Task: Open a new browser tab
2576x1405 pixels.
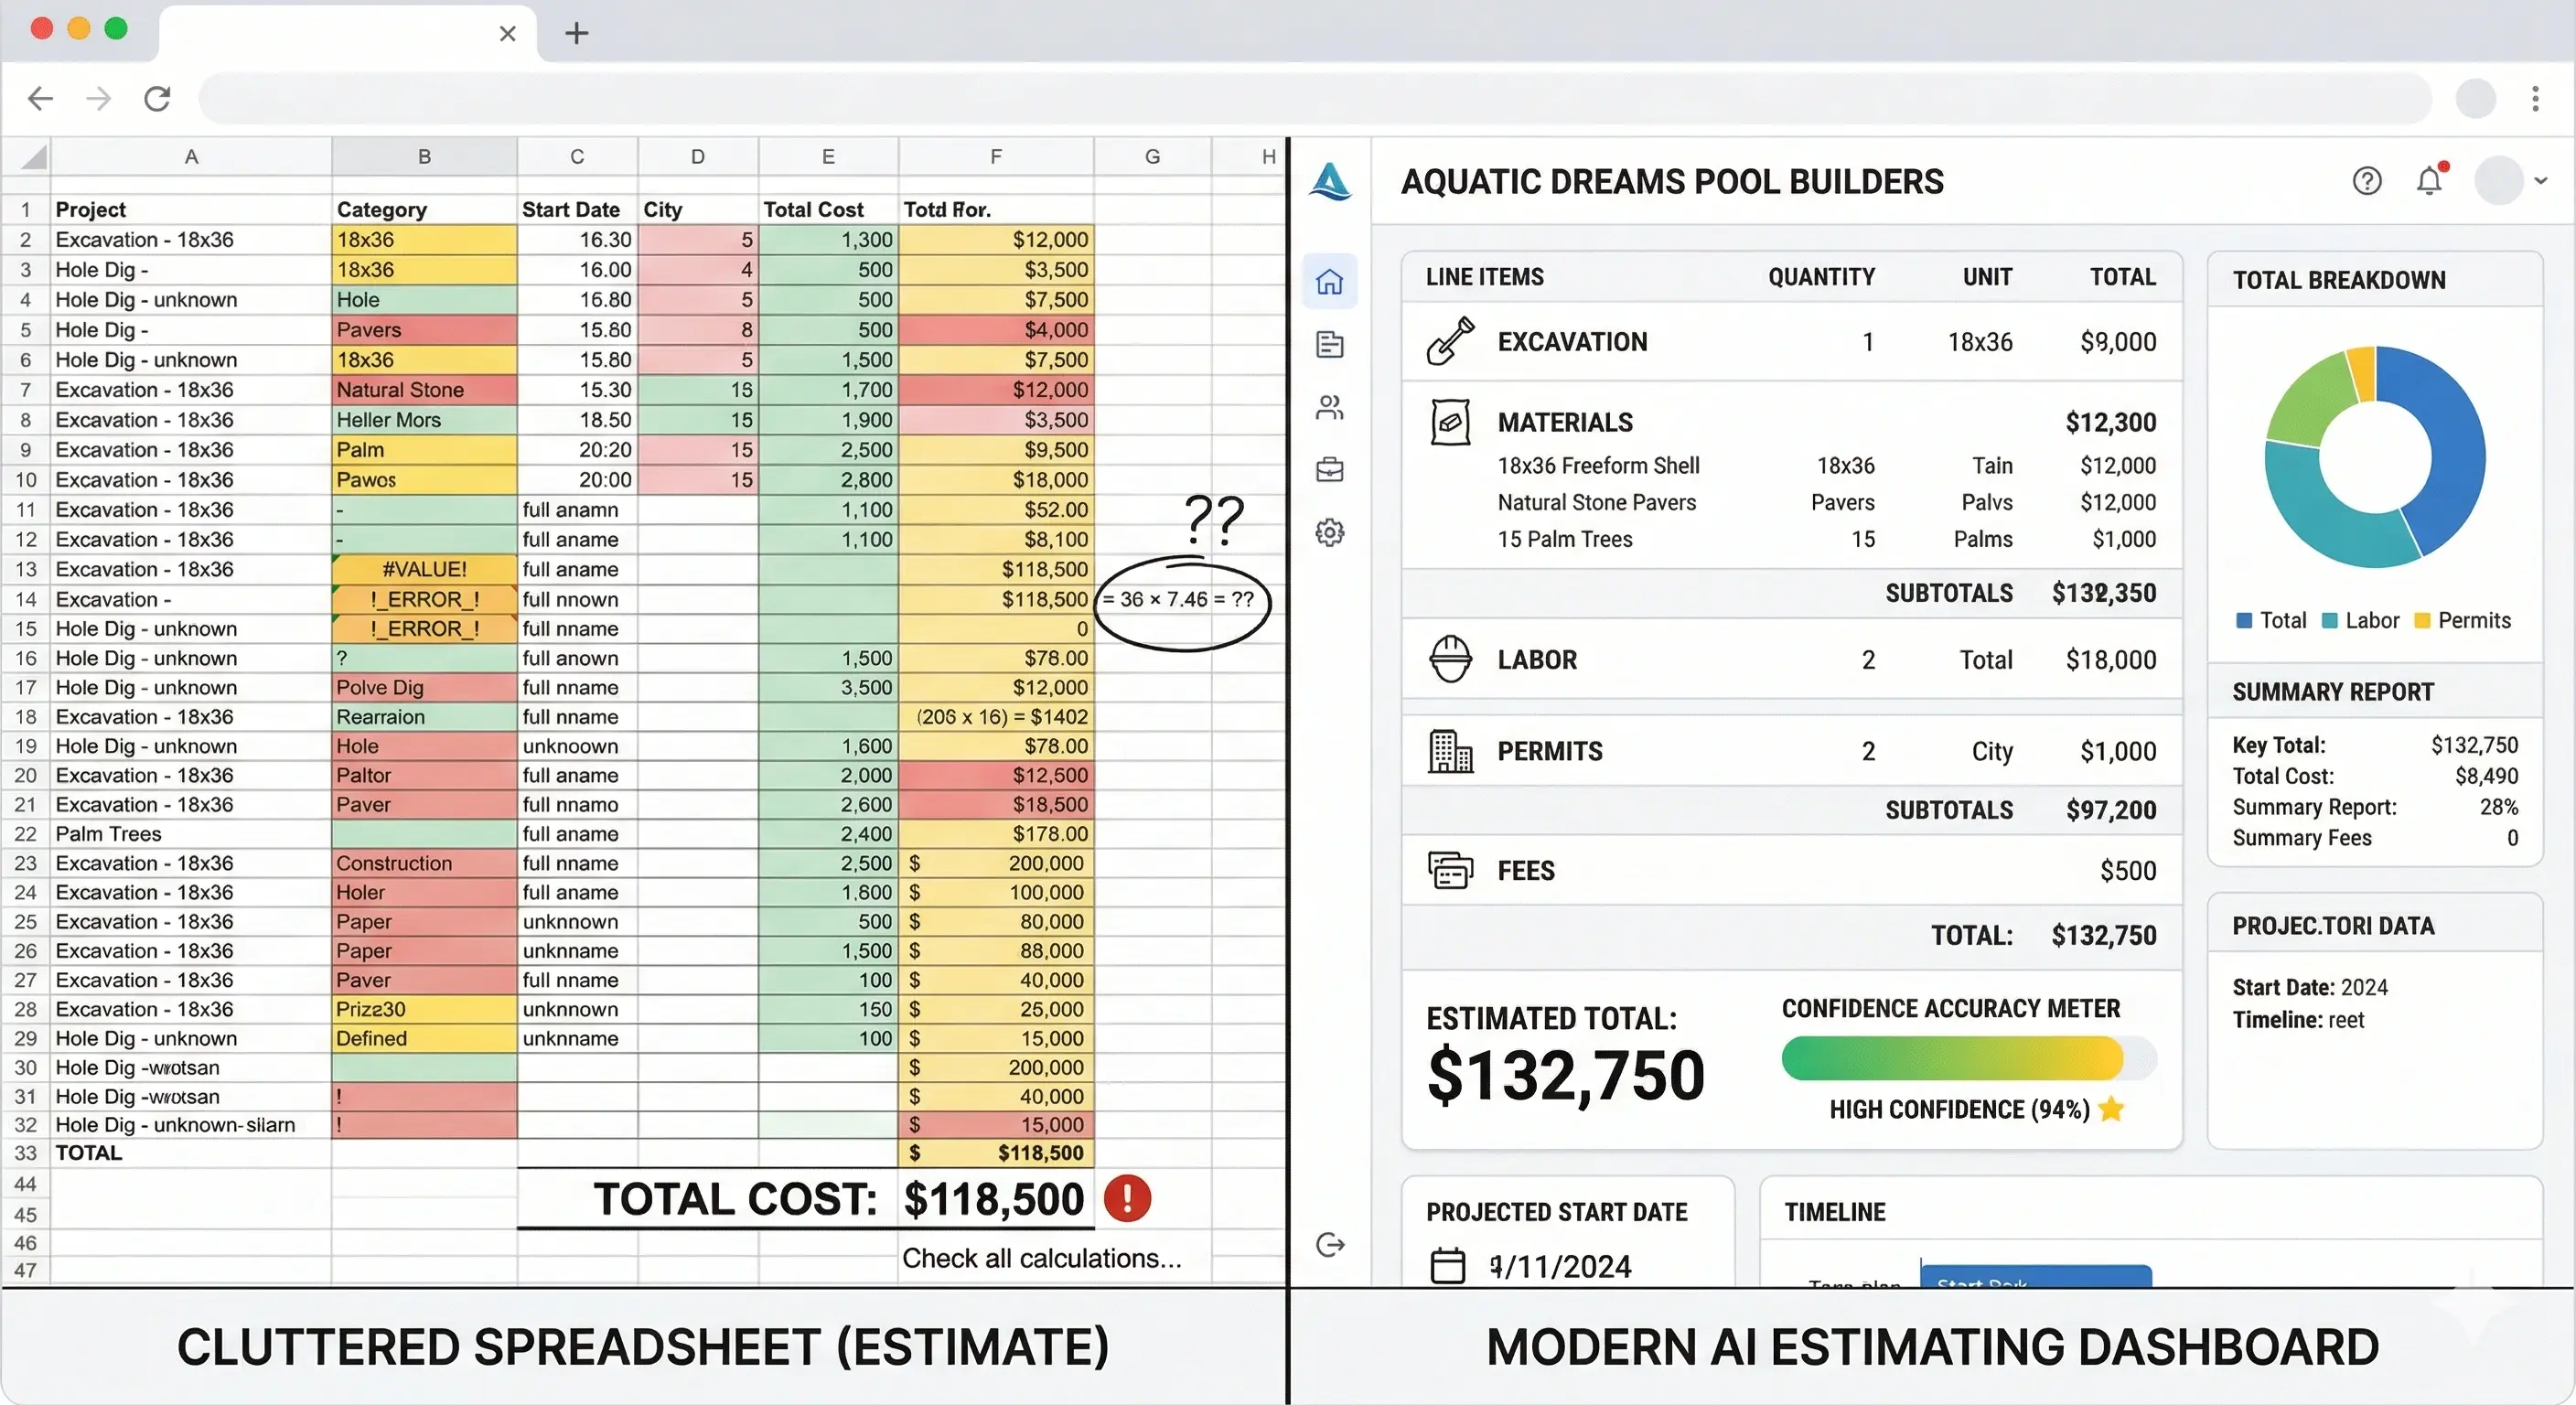Action: click(576, 33)
